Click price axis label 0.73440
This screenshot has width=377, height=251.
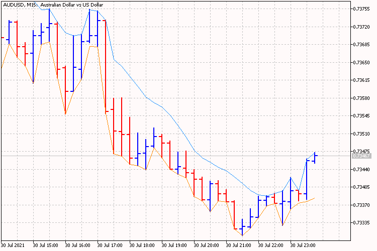click(361, 170)
